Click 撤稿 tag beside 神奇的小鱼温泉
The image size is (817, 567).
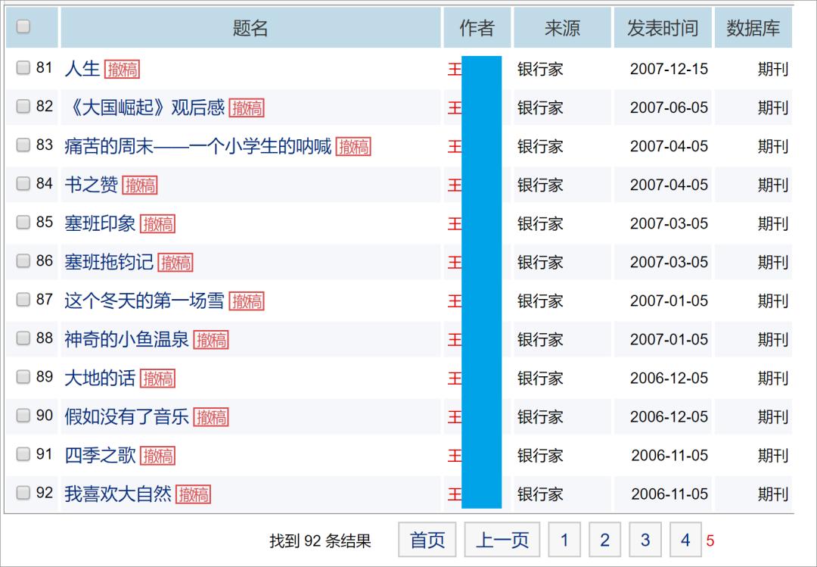click(x=211, y=340)
